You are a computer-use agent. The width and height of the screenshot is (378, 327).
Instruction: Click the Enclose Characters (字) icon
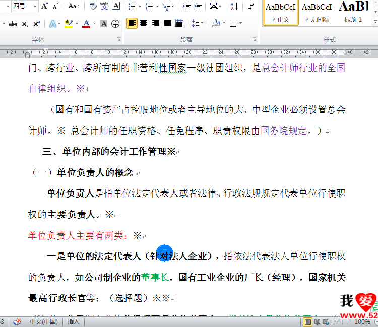[115, 24]
